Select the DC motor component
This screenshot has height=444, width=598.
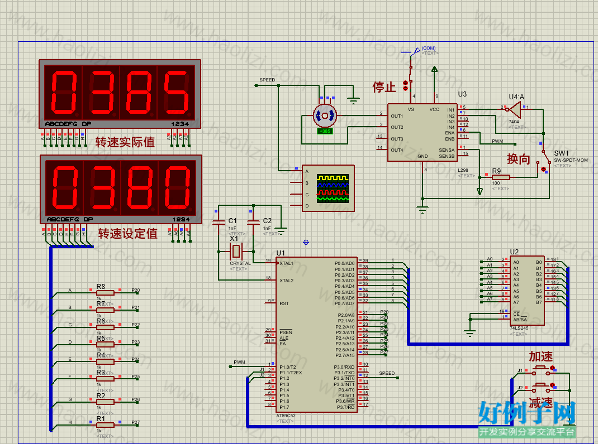pos(325,115)
